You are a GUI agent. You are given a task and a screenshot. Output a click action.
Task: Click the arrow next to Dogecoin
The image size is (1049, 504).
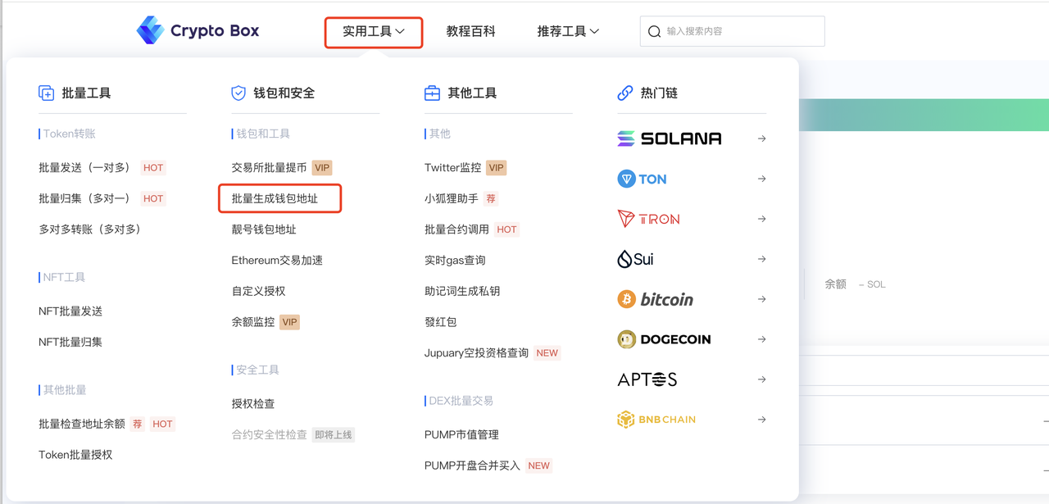point(761,339)
